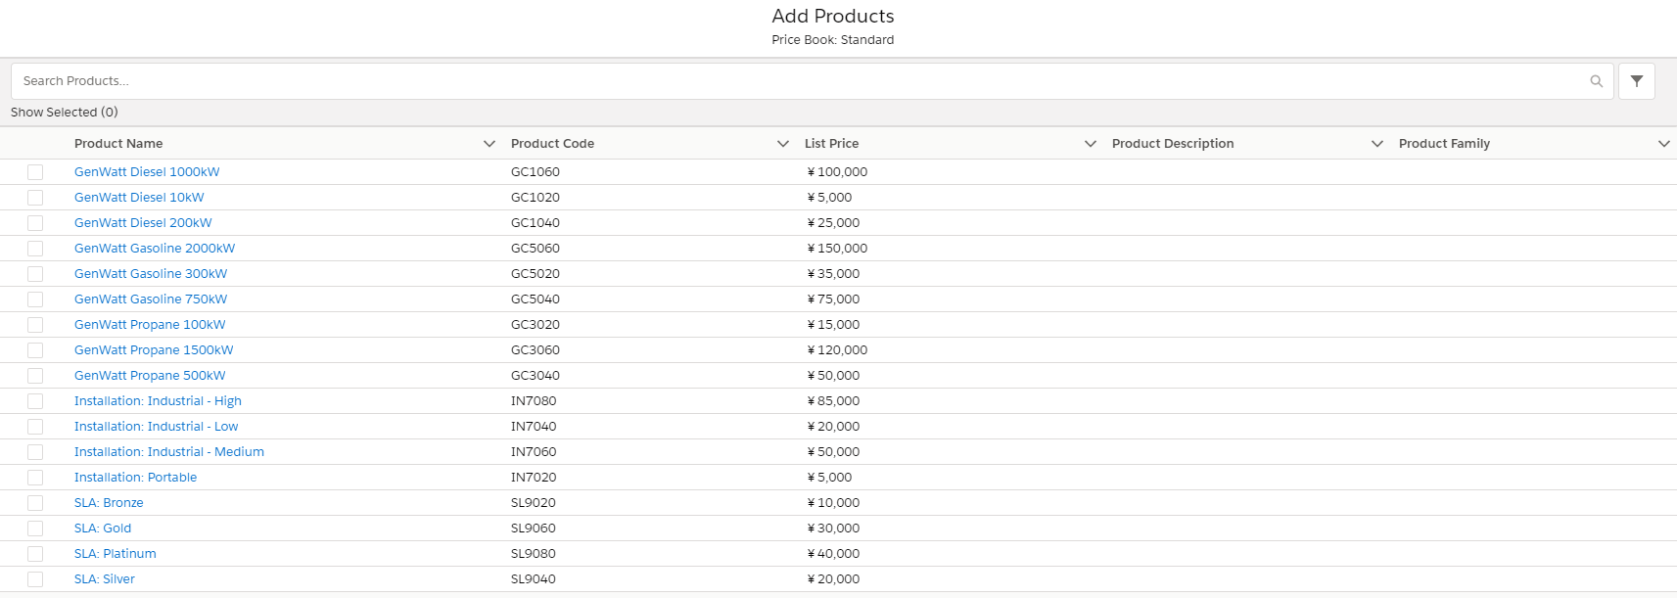Image resolution: width=1677 pixels, height=598 pixels.
Task: Sort by the Product Name header
Action: click(x=118, y=144)
